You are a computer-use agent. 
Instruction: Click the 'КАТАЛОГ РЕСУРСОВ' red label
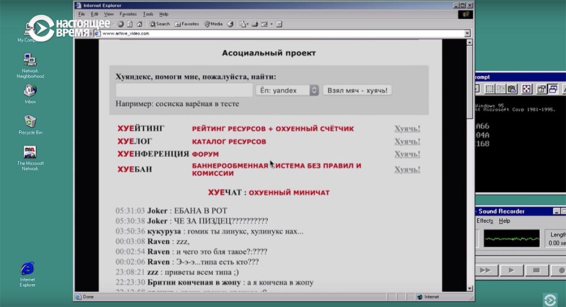(x=229, y=142)
